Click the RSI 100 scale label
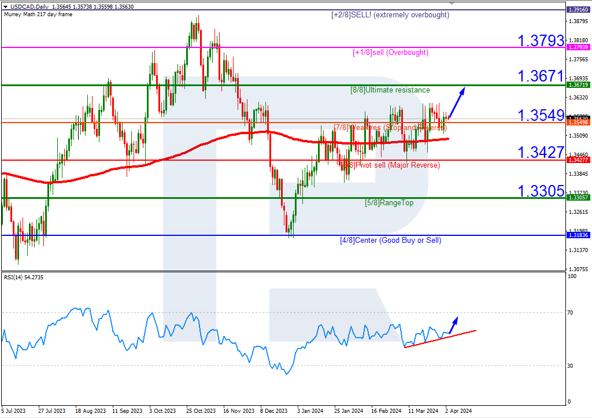Viewport: 592px width, 418px height. [x=572, y=276]
